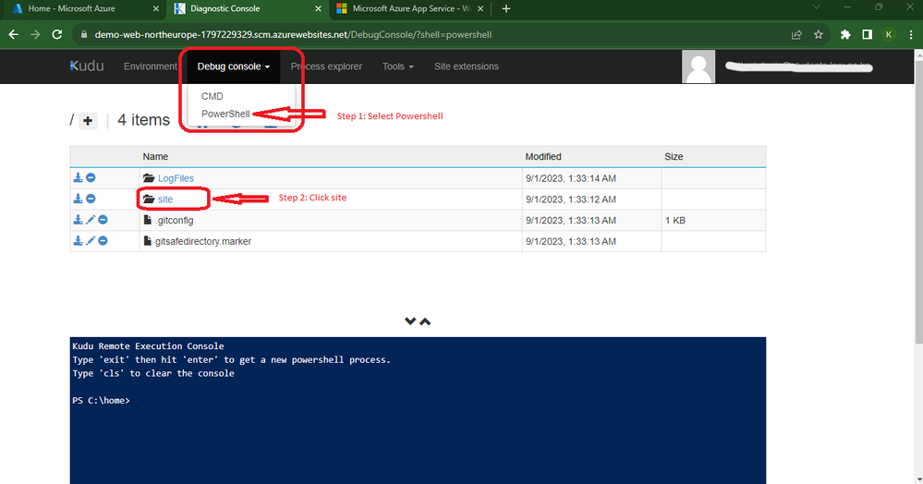Select CMD from Debug console menu
923x484 pixels.
point(212,96)
